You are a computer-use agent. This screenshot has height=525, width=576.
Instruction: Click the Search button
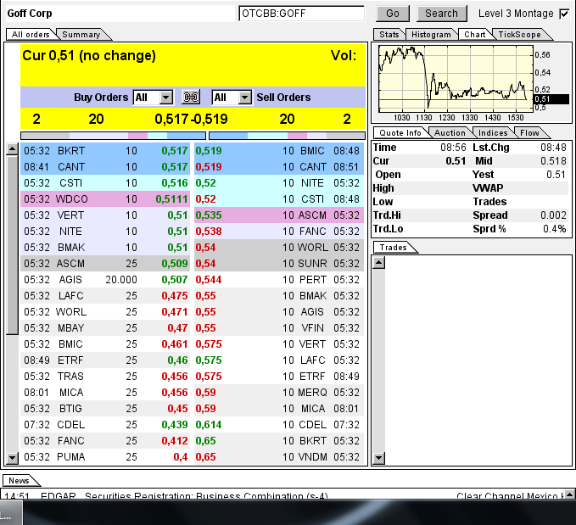pos(442,14)
